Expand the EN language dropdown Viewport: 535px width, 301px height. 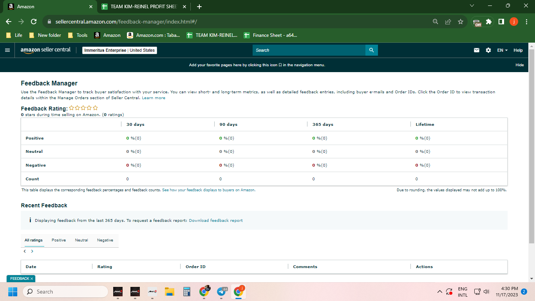[502, 50]
